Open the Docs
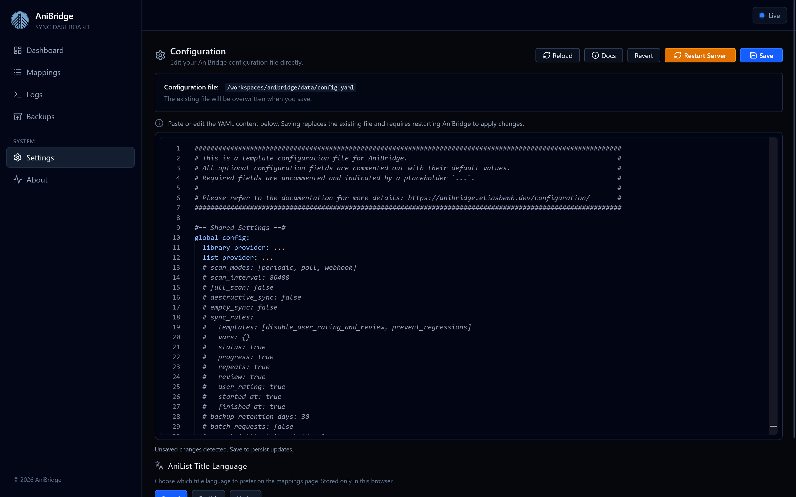 pos(603,55)
